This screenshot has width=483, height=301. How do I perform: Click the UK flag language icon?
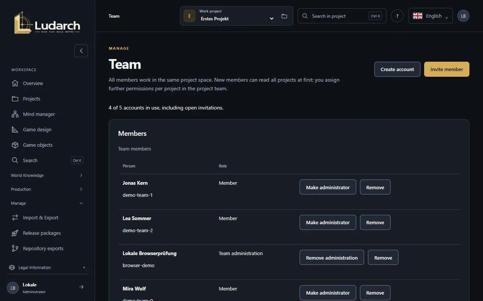[x=418, y=16]
